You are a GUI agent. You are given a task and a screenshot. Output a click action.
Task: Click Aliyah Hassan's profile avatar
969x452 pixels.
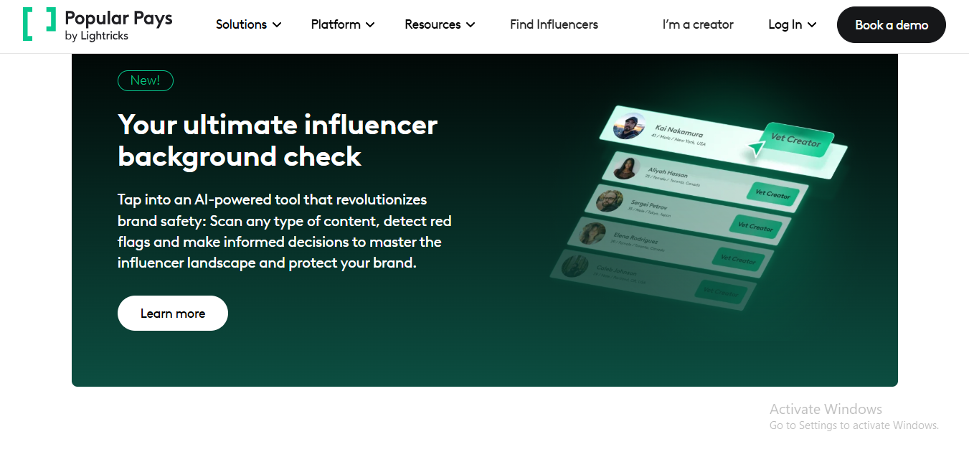625,168
